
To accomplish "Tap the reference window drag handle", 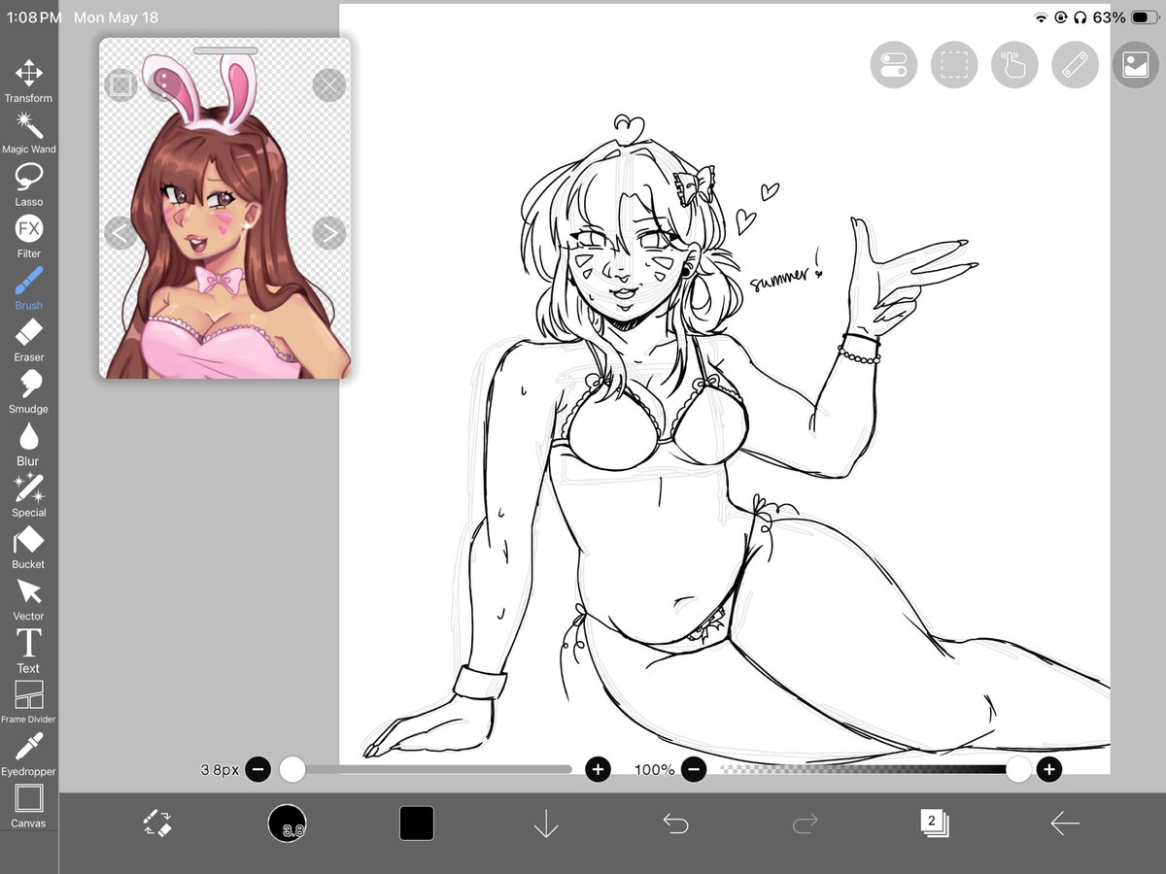I will [225, 50].
